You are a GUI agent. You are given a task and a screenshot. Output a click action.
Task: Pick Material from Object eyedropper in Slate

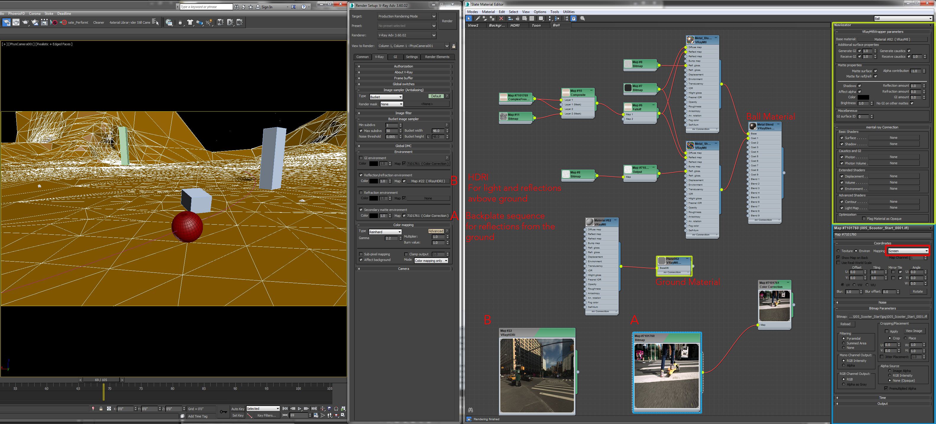[x=478, y=18]
